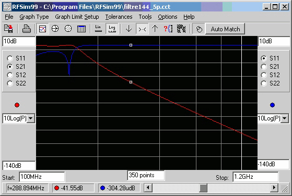Viewport: 292px width, 196px height.
Task: Click the up arrow marker icon
Action: 155,29
